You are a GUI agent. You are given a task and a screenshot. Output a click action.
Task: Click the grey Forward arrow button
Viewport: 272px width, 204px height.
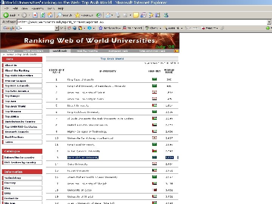24,15
